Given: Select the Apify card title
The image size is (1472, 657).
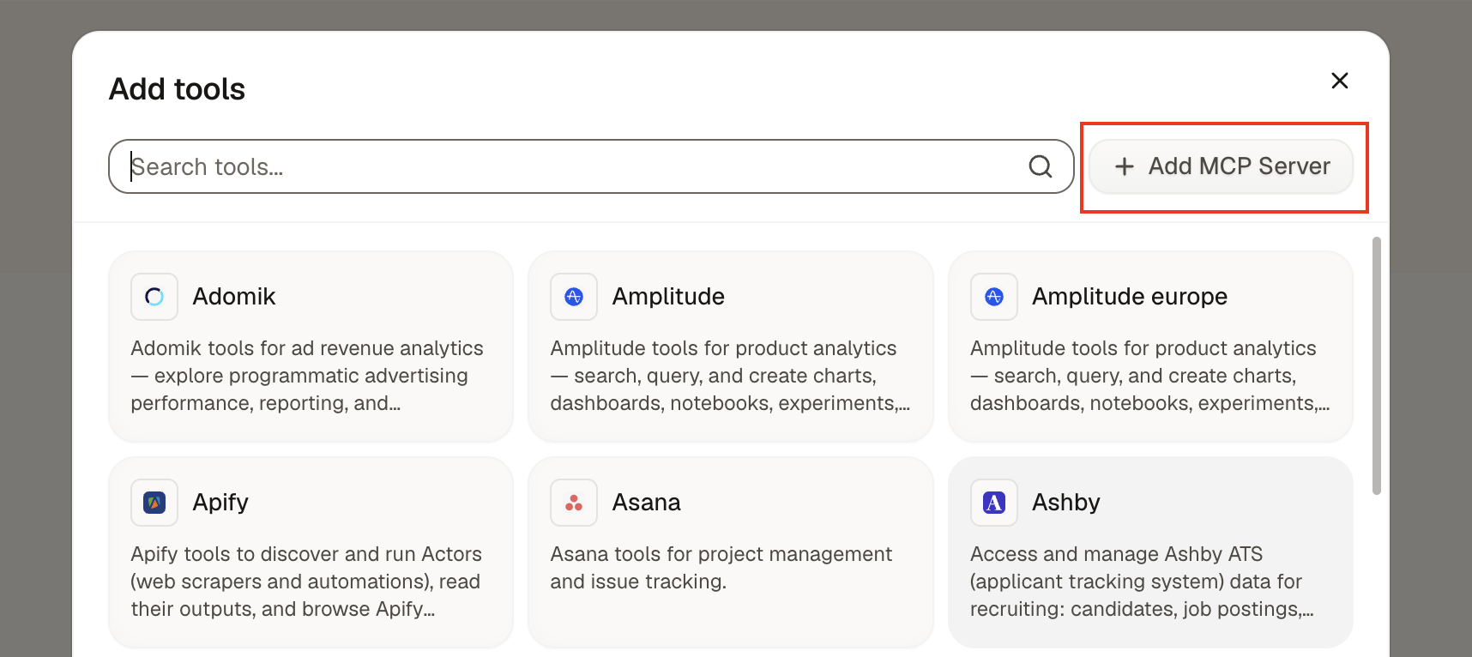Looking at the screenshot, I should [x=220, y=503].
